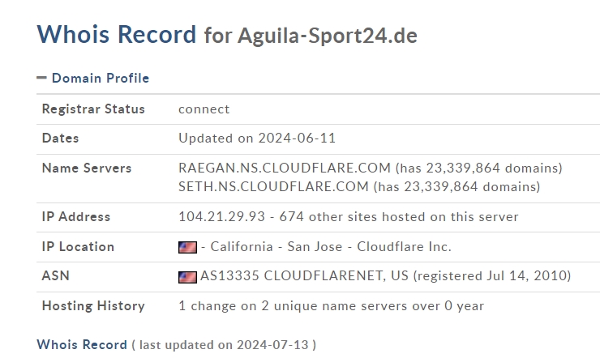Click the IP address 104.21.29.93
The image size is (600, 358).
pyautogui.click(x=221, y=216)
